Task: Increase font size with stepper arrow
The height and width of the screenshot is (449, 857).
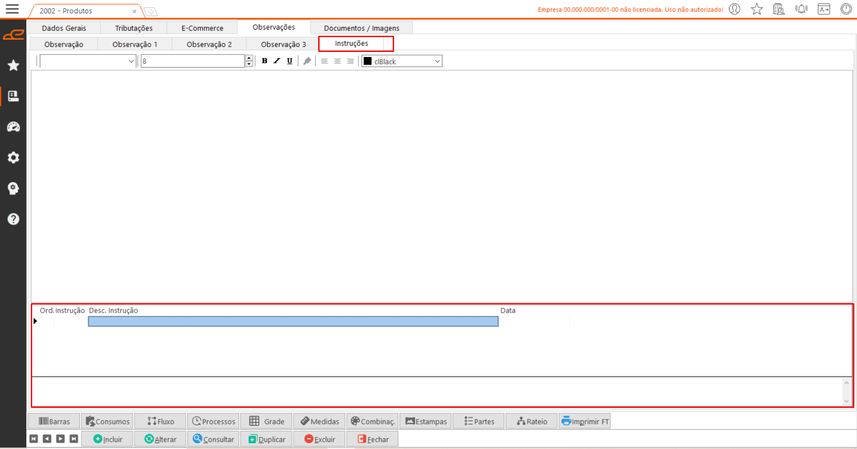Action: [x=249, y=58]
